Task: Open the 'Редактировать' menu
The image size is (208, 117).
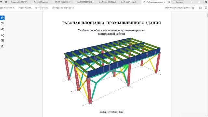Action: (x=25, y=8)
